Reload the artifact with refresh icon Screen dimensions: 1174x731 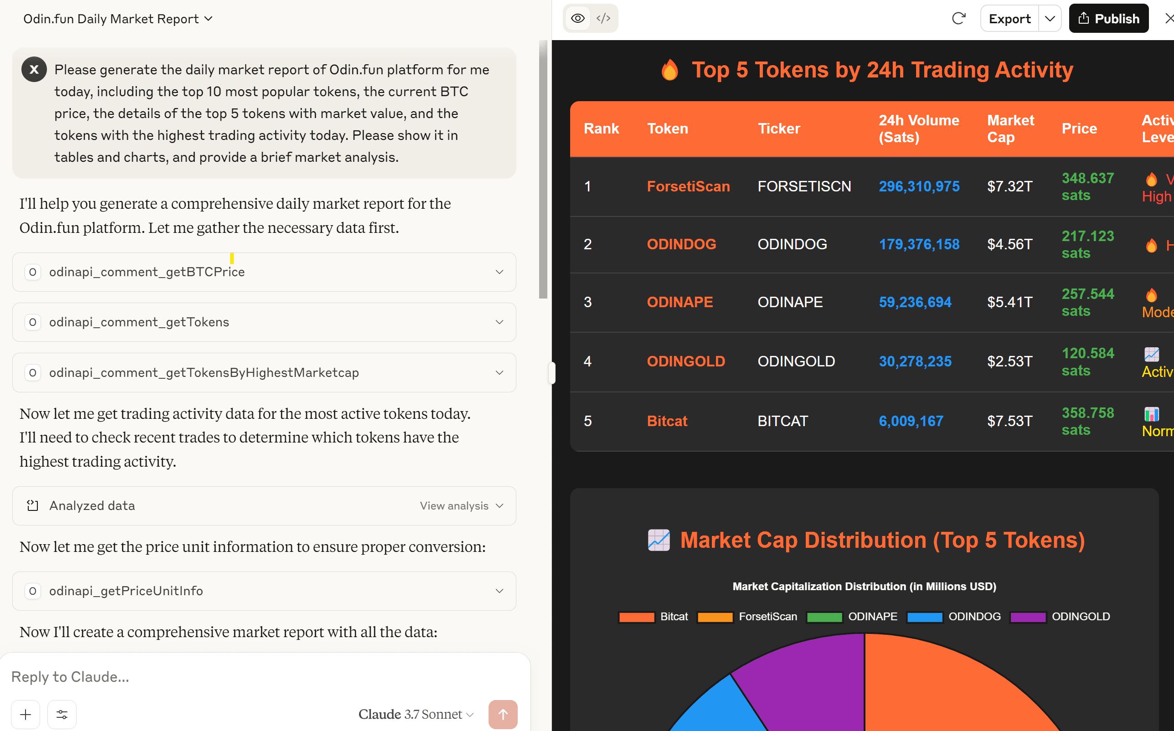click(958, 18)
